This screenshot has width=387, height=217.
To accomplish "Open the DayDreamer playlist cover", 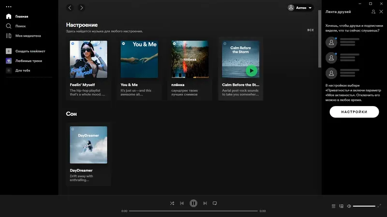I will (x=89, y=145).
